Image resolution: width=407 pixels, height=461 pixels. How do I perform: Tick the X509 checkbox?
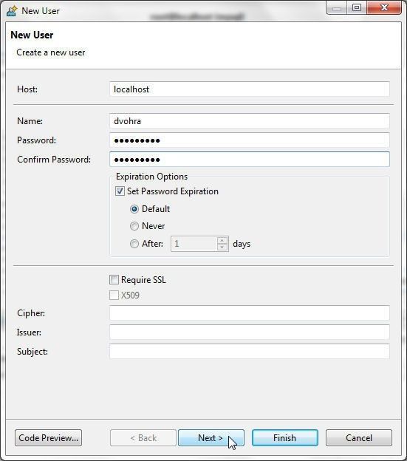[114, 296]
